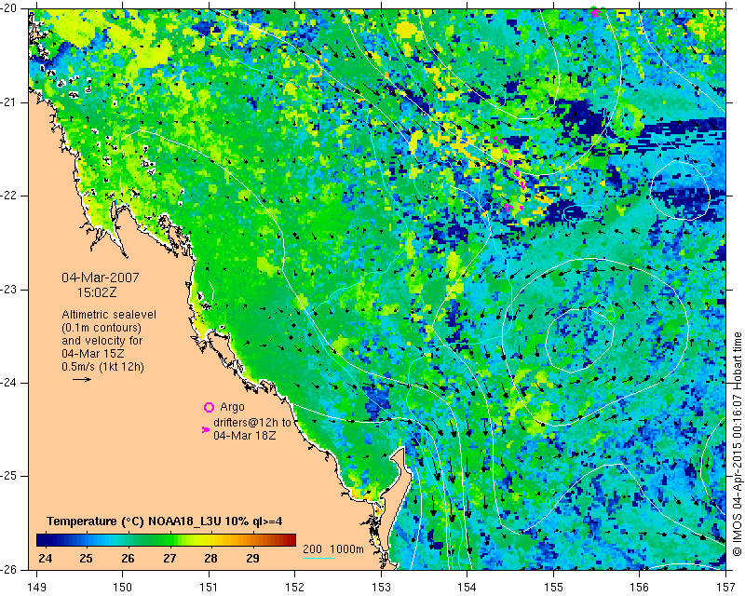This screenshot has height=596, width=745.
Task: Click the colorbar tick label 26
Action: click(128, 559)
